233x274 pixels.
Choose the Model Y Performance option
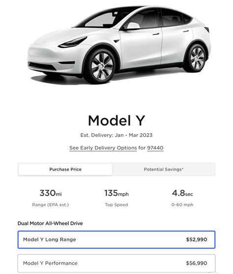(x=116, y=263)
